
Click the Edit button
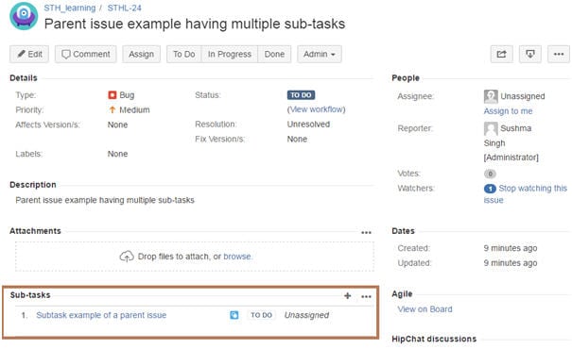[x=29, y=54]
